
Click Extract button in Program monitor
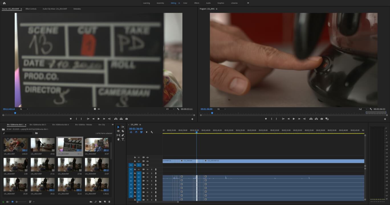tap(316, 119)
